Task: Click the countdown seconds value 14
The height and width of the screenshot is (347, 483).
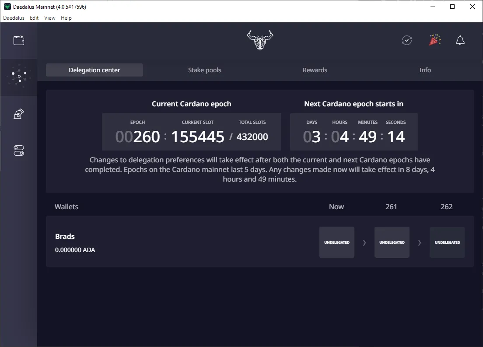Action: [x=396, y=137]
